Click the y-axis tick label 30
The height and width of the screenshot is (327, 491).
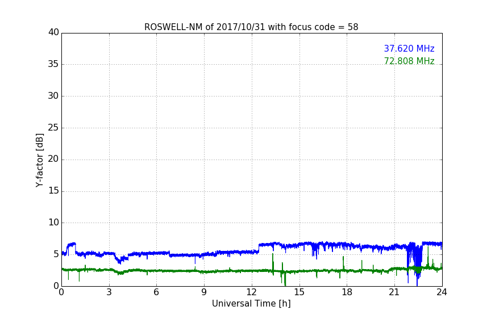point(53,96)
